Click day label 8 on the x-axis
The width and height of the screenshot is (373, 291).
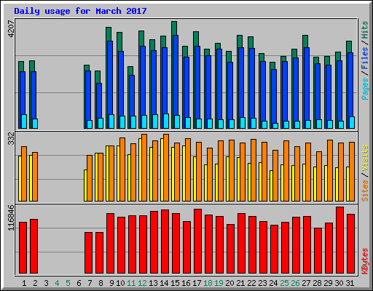point(101,283)
